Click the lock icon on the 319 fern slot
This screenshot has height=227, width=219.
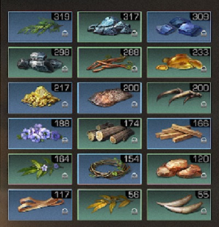click(65, 33)
